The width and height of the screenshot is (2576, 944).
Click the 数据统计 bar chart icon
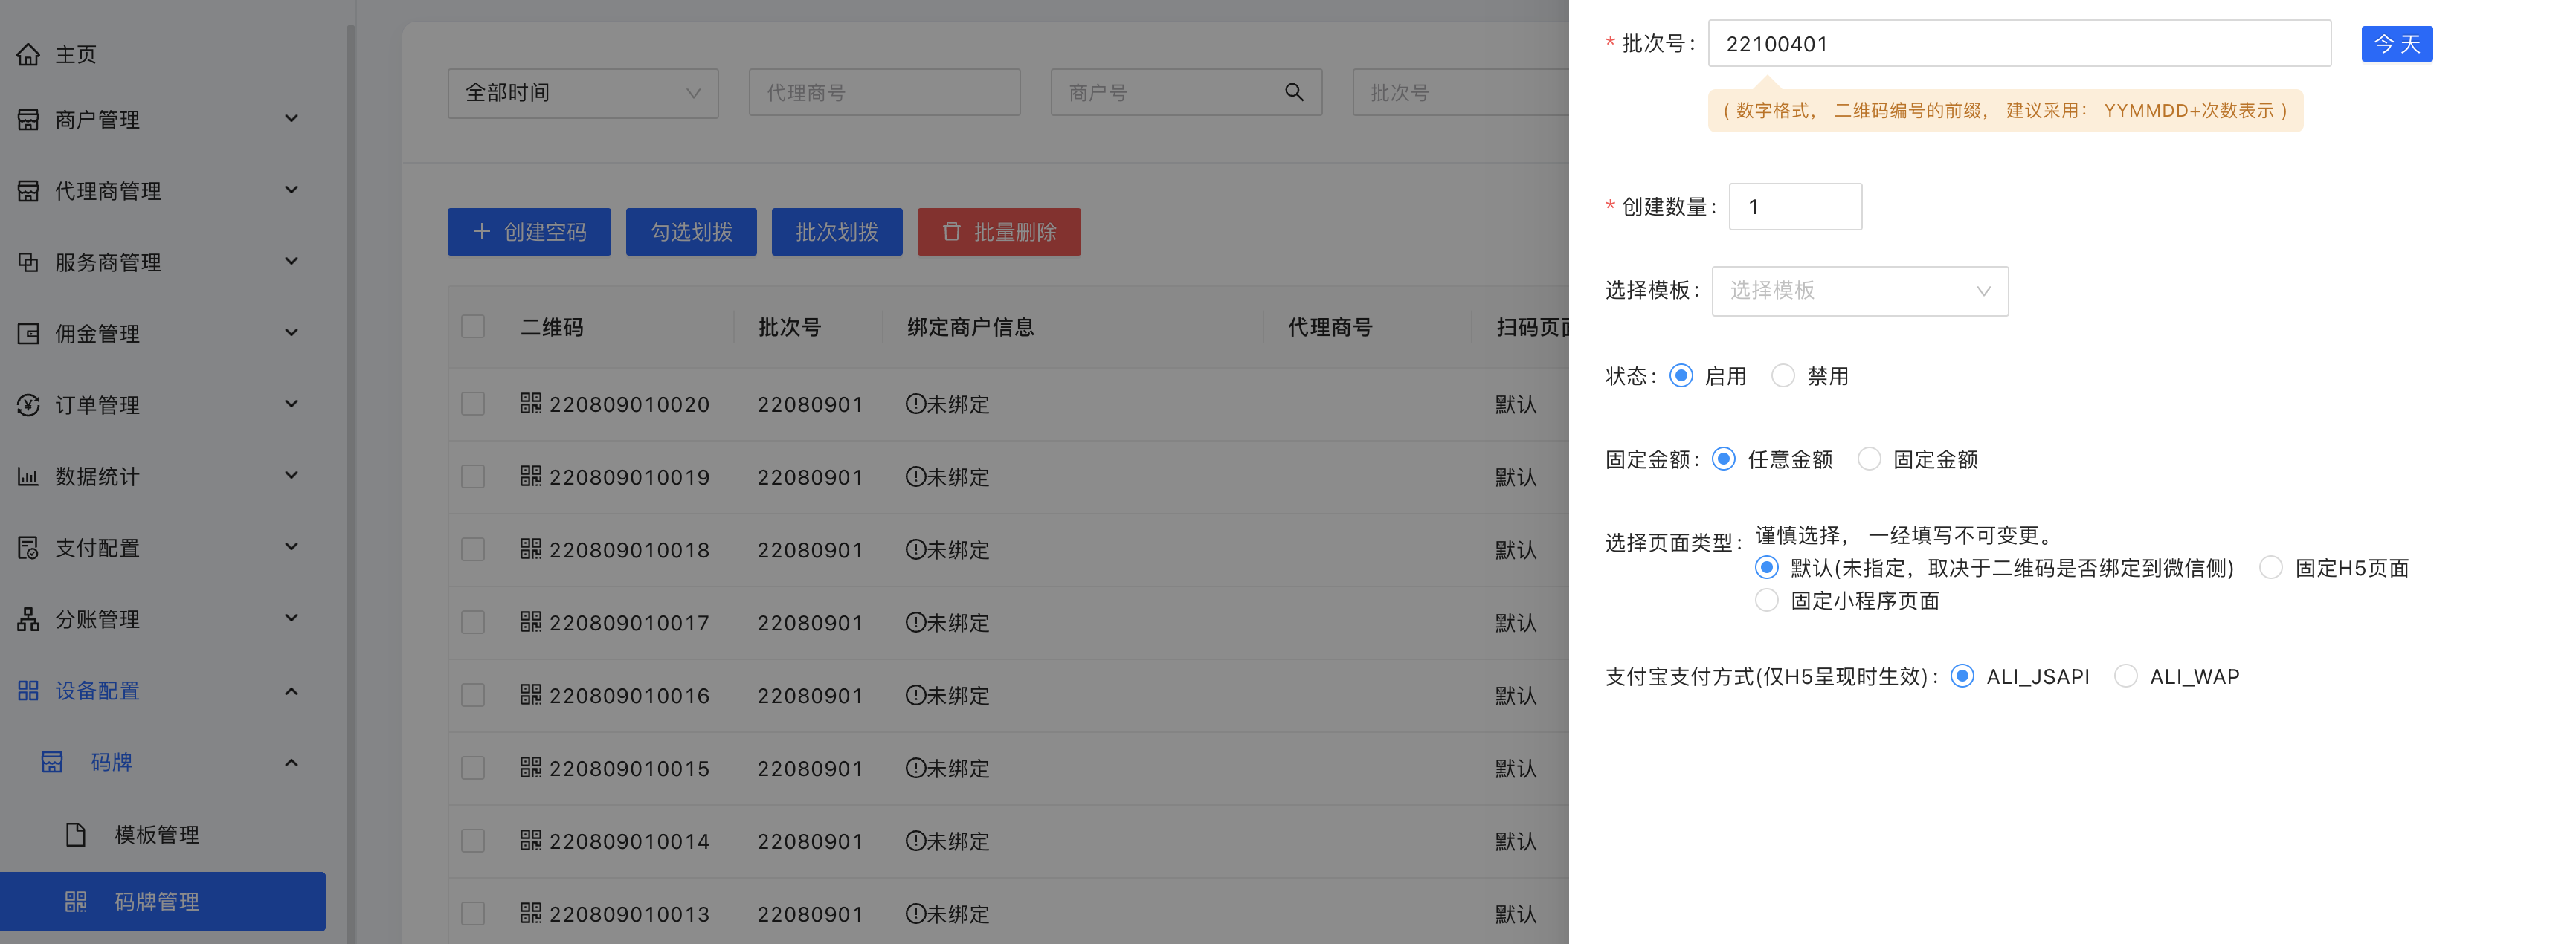(28, 476)
